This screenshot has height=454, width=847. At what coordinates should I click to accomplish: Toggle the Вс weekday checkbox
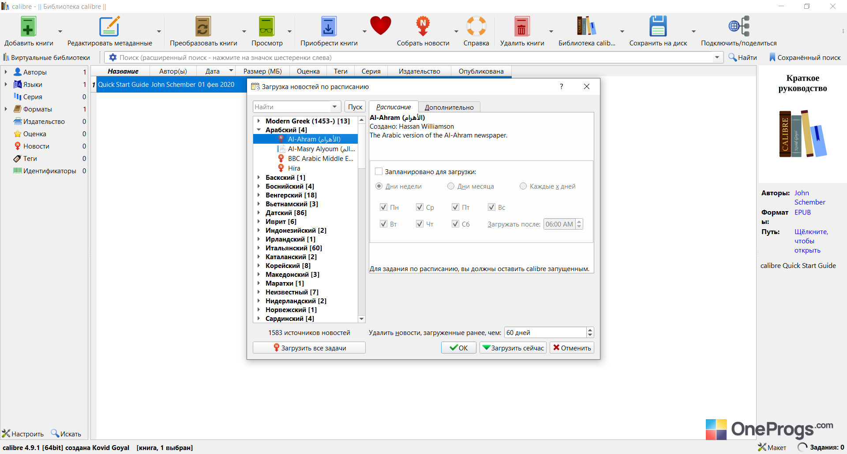(491, 207)
